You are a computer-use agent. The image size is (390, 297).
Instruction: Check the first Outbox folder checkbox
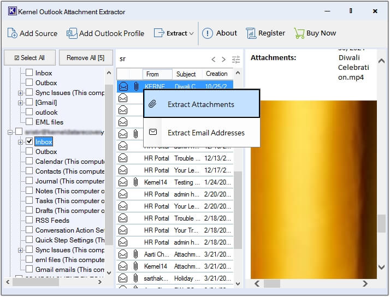pyautogui.click(x=29, y=82)
